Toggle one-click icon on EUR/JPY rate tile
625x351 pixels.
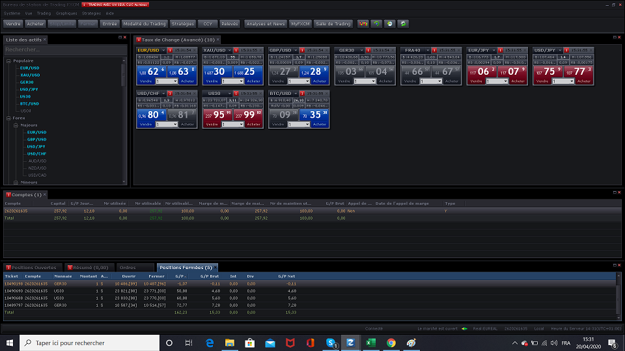tap(501, 50)
